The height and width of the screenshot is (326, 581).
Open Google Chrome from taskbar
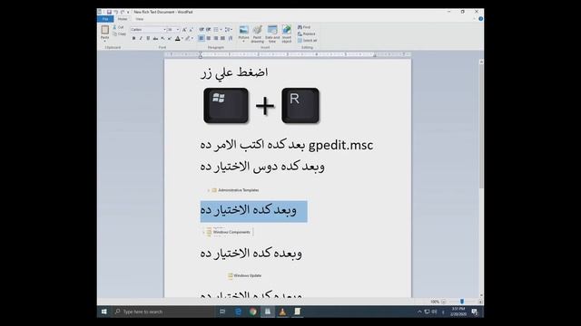coord(252,312)
